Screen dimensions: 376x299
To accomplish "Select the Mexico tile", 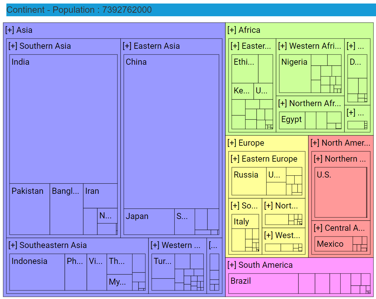I will [x=334, y=244].
